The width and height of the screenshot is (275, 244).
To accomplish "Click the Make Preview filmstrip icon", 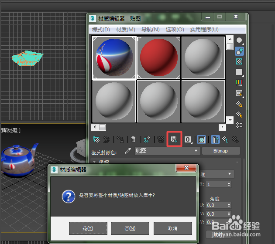I will (x=239, y=93).
